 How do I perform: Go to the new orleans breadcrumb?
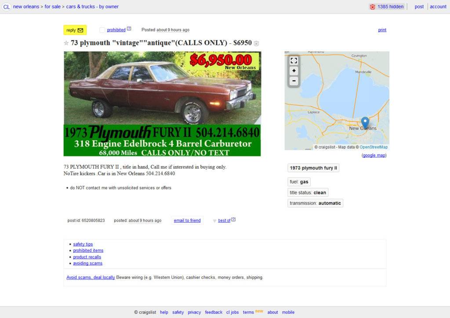(x=26, y=7)
